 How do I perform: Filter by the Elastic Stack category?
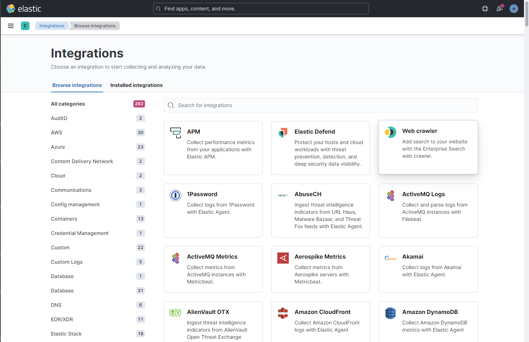tap(98, 334)
